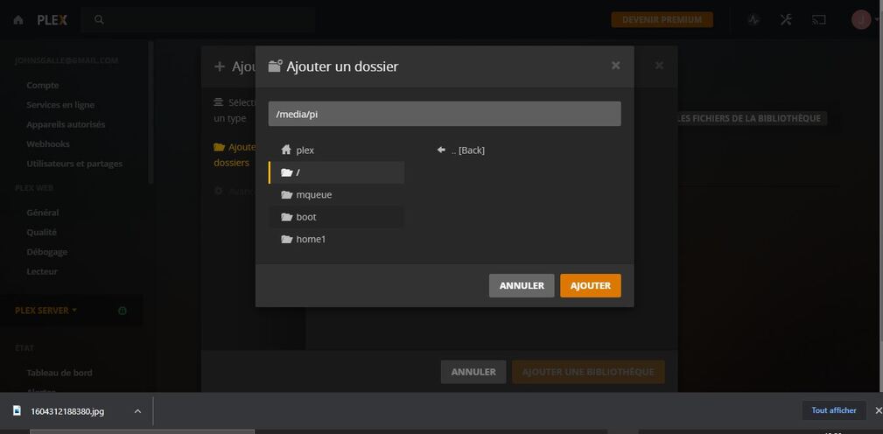Select the root / folder
883x434 pixels.
coord(336,172)
